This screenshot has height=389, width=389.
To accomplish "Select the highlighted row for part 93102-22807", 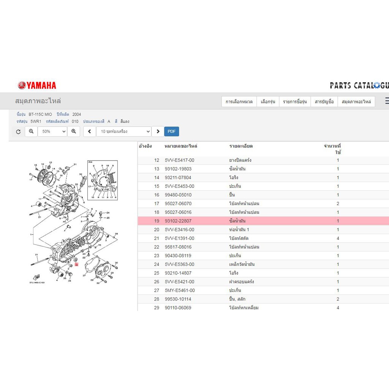I will point(263,221).
